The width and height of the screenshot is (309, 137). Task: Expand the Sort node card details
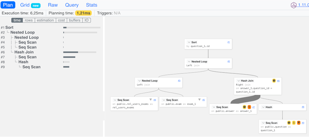coord(189,43)
